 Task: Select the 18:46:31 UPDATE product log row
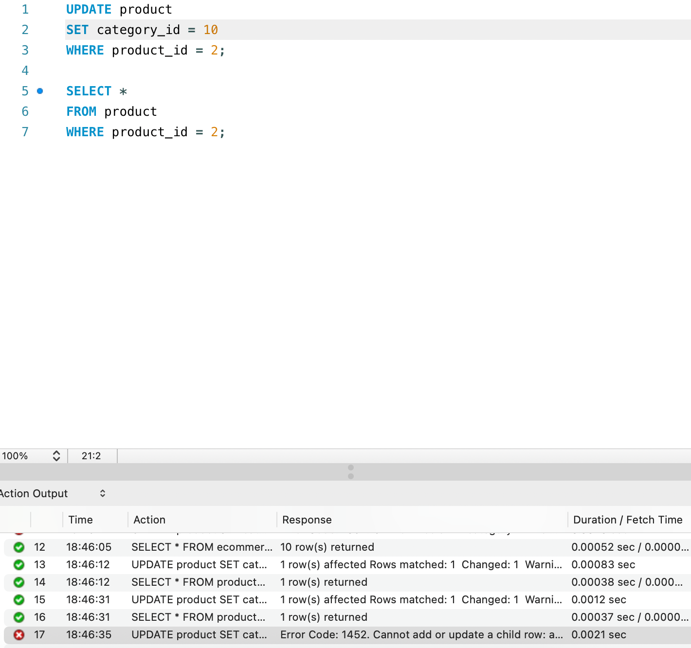(x=347, y=600)
